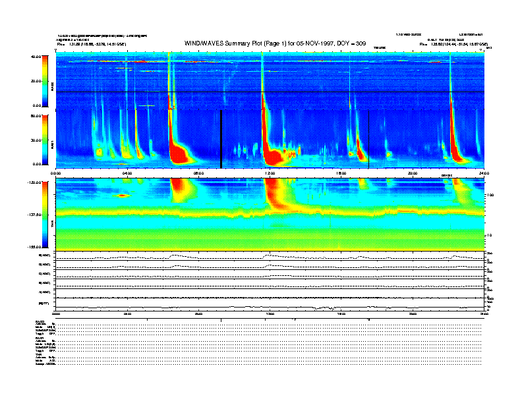
Task: Click the -137.50 label on TNR color scale
Action: click(x=34, y=215)
